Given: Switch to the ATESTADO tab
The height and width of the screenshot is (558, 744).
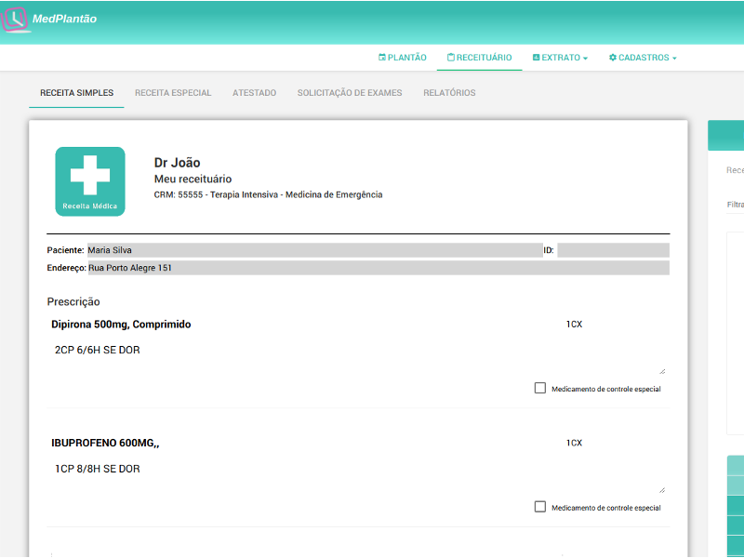Looking at the screenshot, I should tap(254, 93).
